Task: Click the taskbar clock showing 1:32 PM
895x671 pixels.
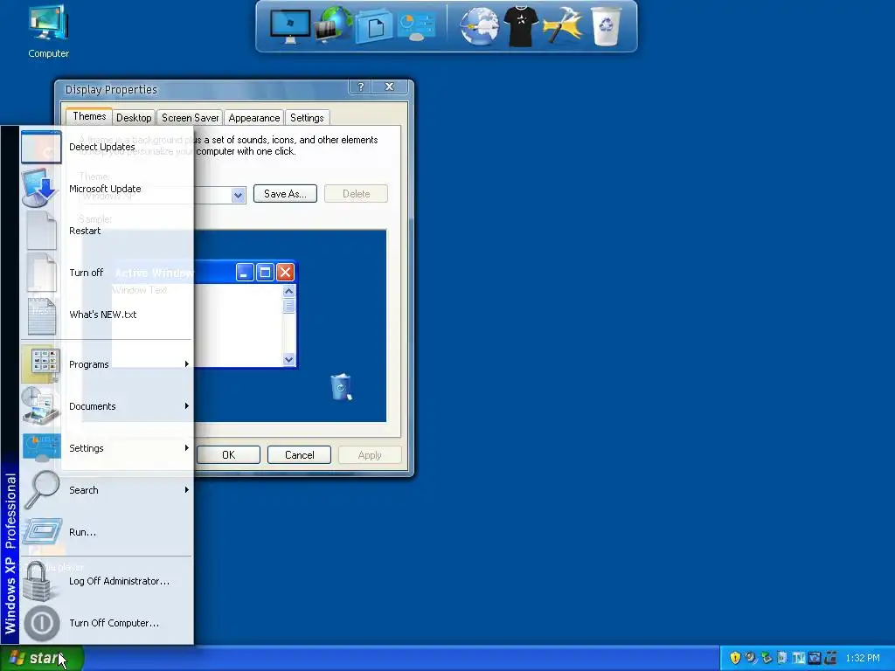Action: tap(863, 658)
